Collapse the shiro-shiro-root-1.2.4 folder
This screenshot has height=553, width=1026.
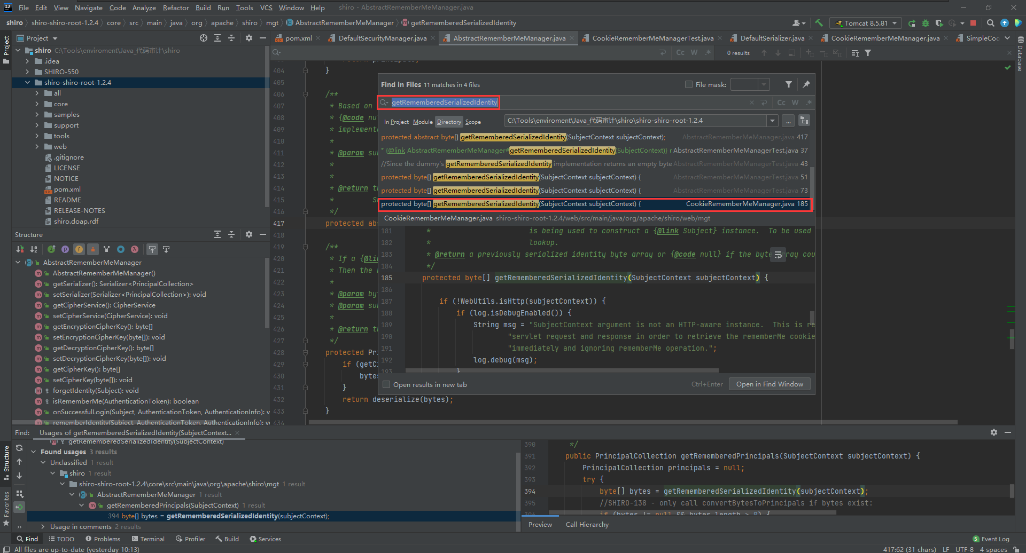tap(28, 82)
